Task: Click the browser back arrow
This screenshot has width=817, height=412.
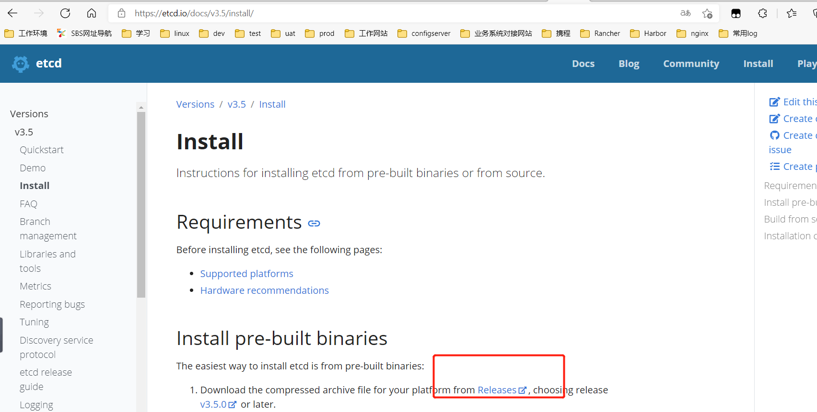Action: pyautogui.click(x=13, y=13)
